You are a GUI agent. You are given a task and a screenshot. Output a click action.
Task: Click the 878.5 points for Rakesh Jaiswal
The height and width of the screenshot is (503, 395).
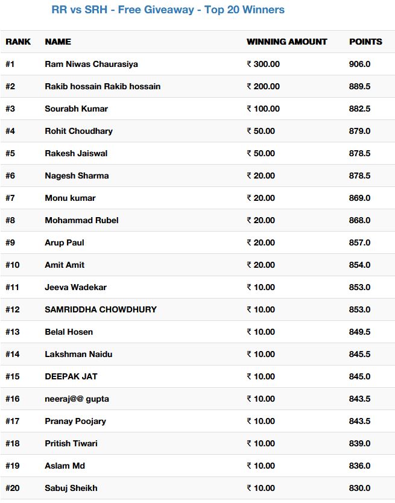(359, 153)
